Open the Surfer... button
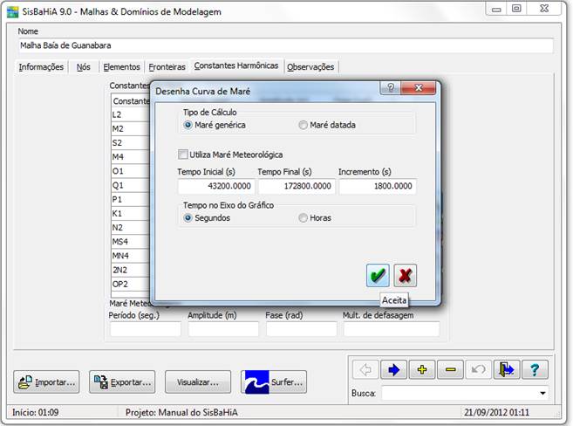This screenshot has width=573, height=426. (274, 382)
